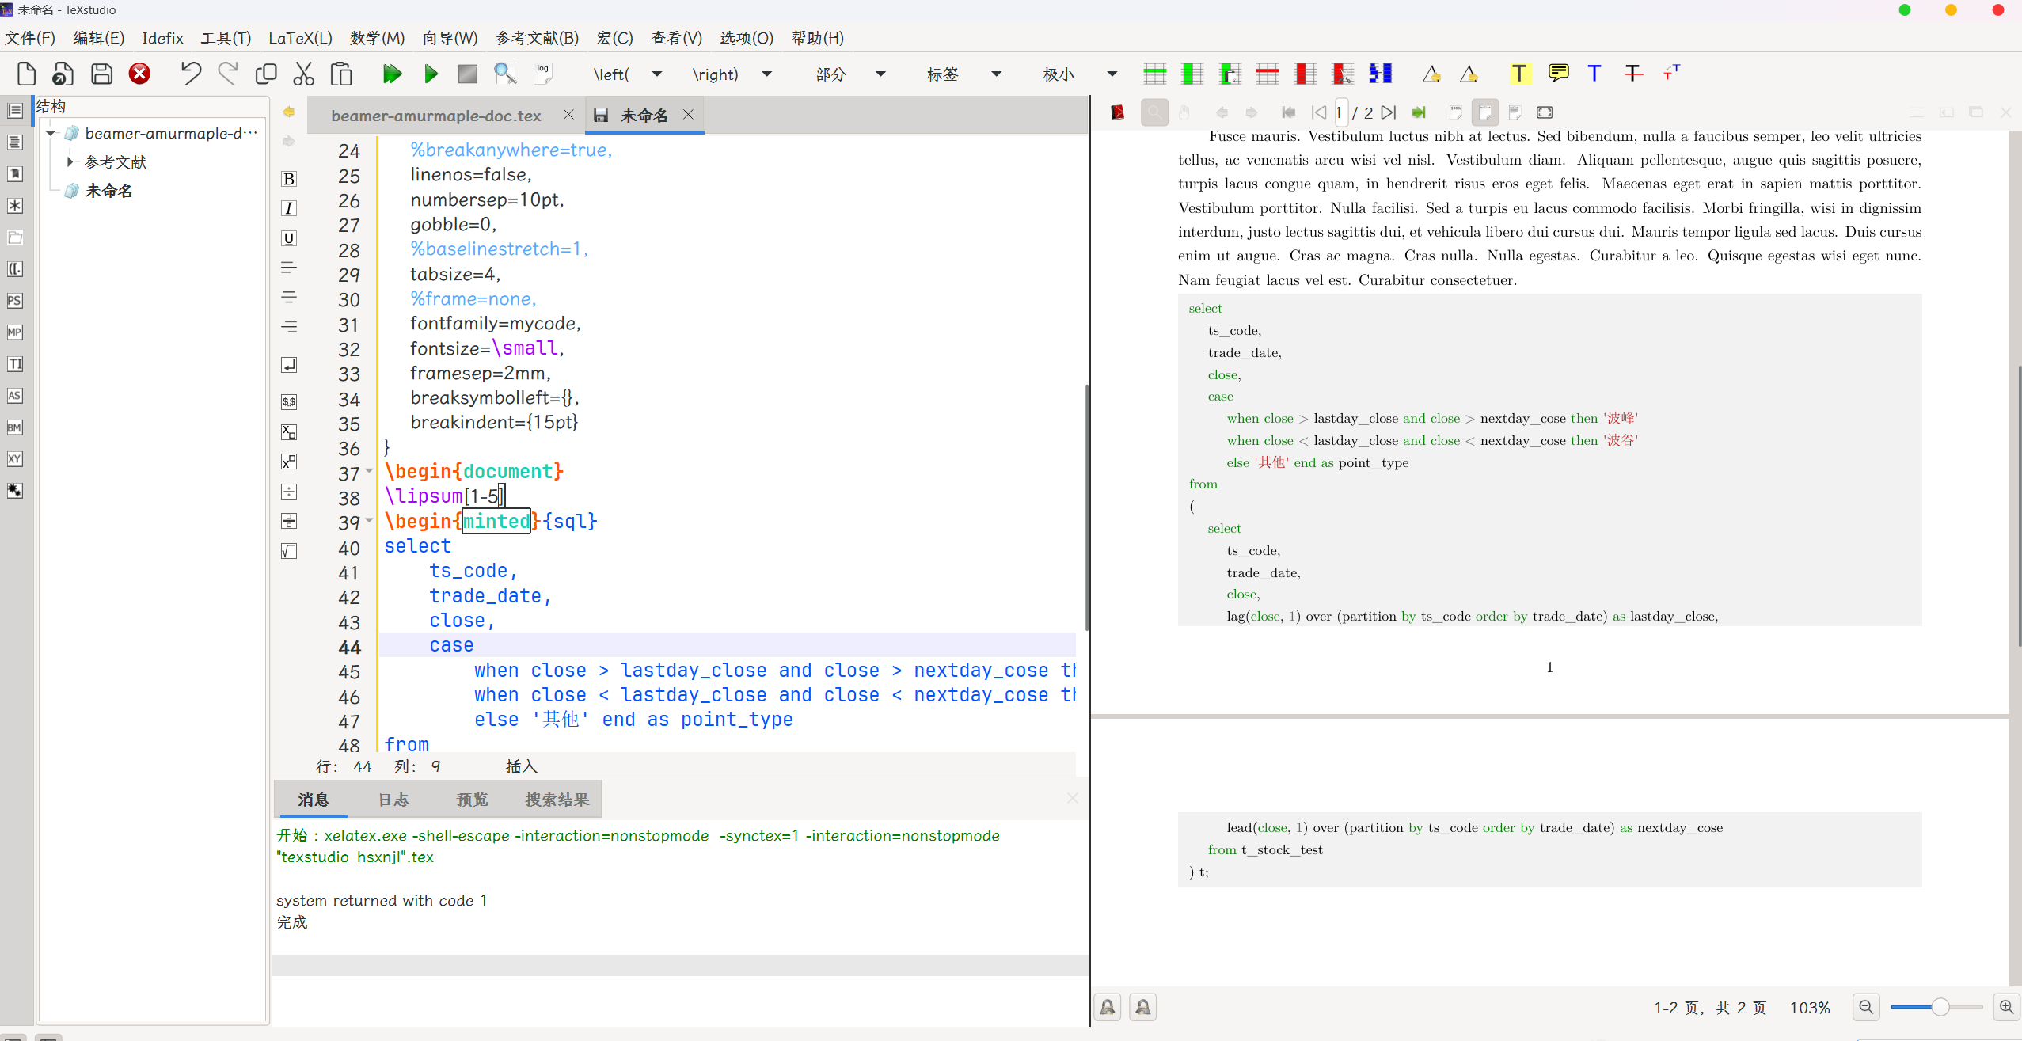This screenshot has width=2022, height=1041.
Task: View the log file icon
Action: tap(543, 74)
